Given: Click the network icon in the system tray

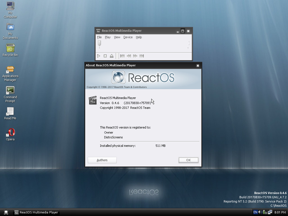Looking at the screenshot, I should click(x=269, y=212).
